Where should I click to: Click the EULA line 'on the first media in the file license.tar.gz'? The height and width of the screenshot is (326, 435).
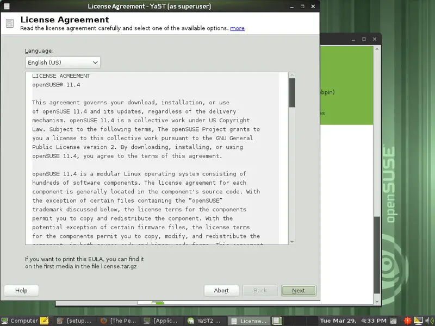click(80, 266)
